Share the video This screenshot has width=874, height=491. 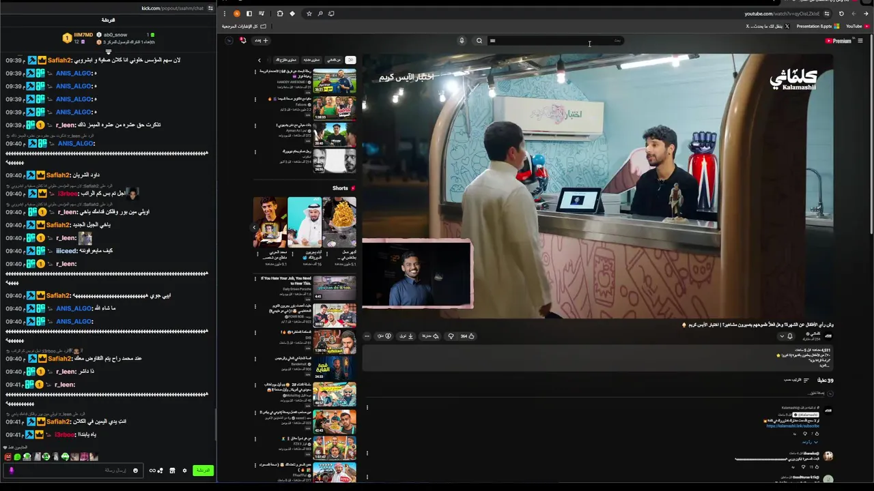[x=430, y=336]
